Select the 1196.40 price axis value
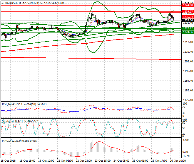 coord(188,71)
